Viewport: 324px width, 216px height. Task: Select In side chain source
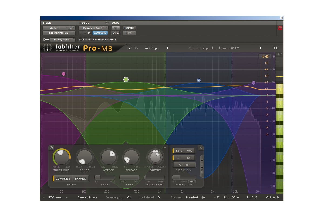pyautogui.click(x=178, y=158)
